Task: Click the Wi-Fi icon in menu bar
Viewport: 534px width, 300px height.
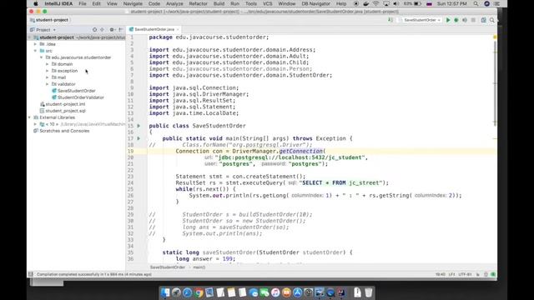Action: coord(376,3)
